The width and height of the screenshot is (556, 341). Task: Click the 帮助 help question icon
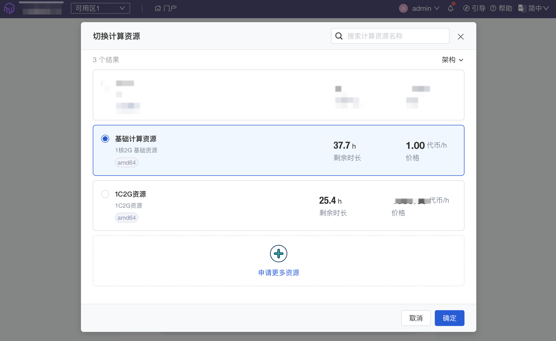tap(493, 8)
